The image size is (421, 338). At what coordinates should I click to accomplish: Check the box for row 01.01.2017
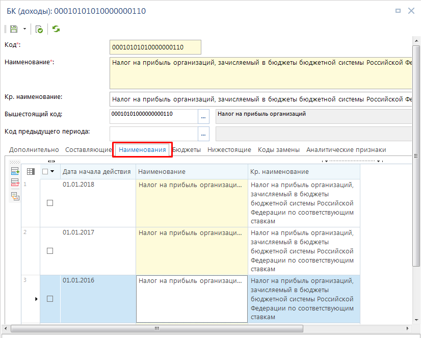click(x=50, y=251)
